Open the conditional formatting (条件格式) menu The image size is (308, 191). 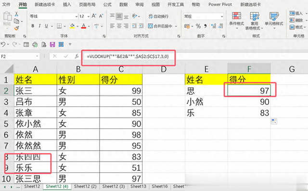[236, 20]
